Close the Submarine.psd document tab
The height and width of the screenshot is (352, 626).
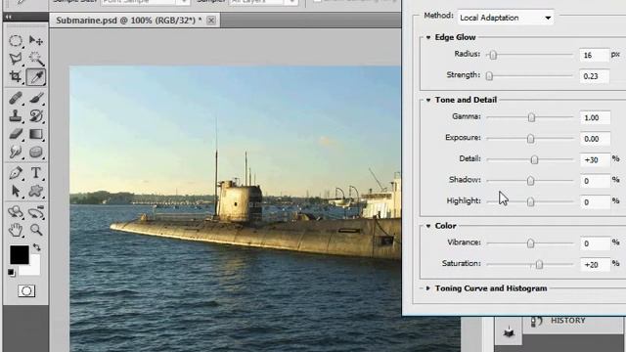[x=211, y=20]
